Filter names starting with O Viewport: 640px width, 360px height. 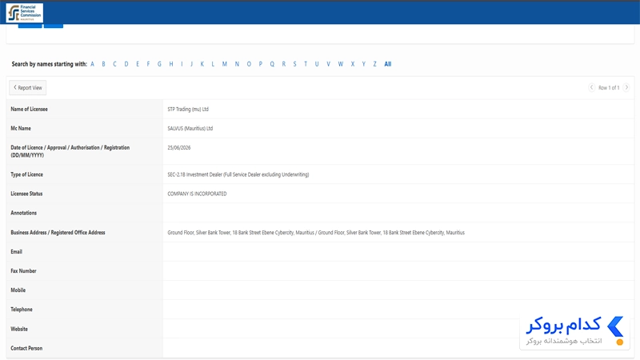pos(249,64)
